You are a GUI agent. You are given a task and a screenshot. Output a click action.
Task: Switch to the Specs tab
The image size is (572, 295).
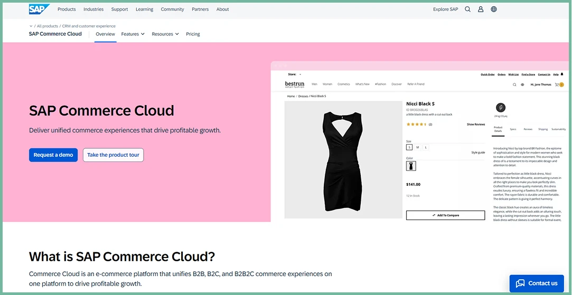pos(513,129)
